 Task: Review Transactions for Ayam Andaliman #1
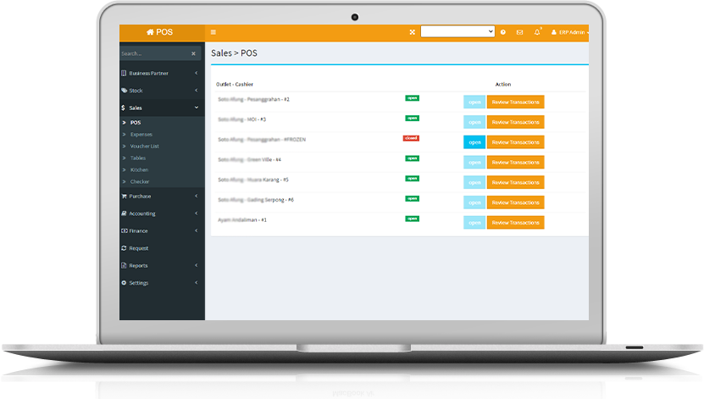(515, 223)
